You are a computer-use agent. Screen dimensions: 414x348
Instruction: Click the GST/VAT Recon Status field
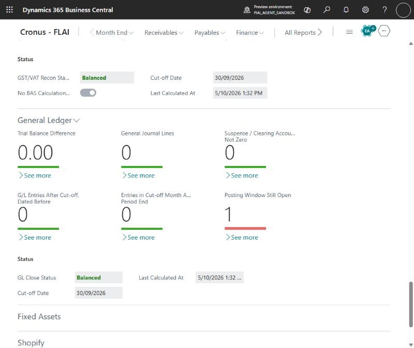(x=107, y=78)
